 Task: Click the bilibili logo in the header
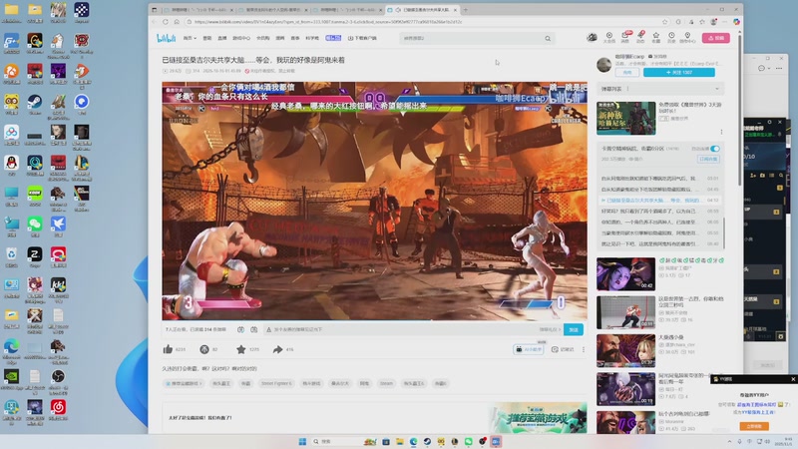pos(166,38)
